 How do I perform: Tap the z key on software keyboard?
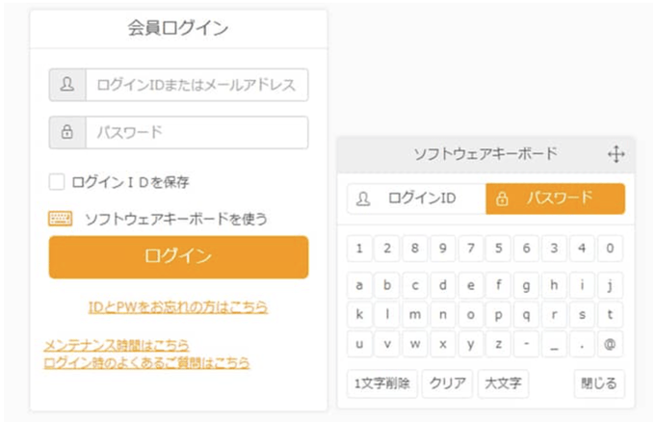coord(498,344)
